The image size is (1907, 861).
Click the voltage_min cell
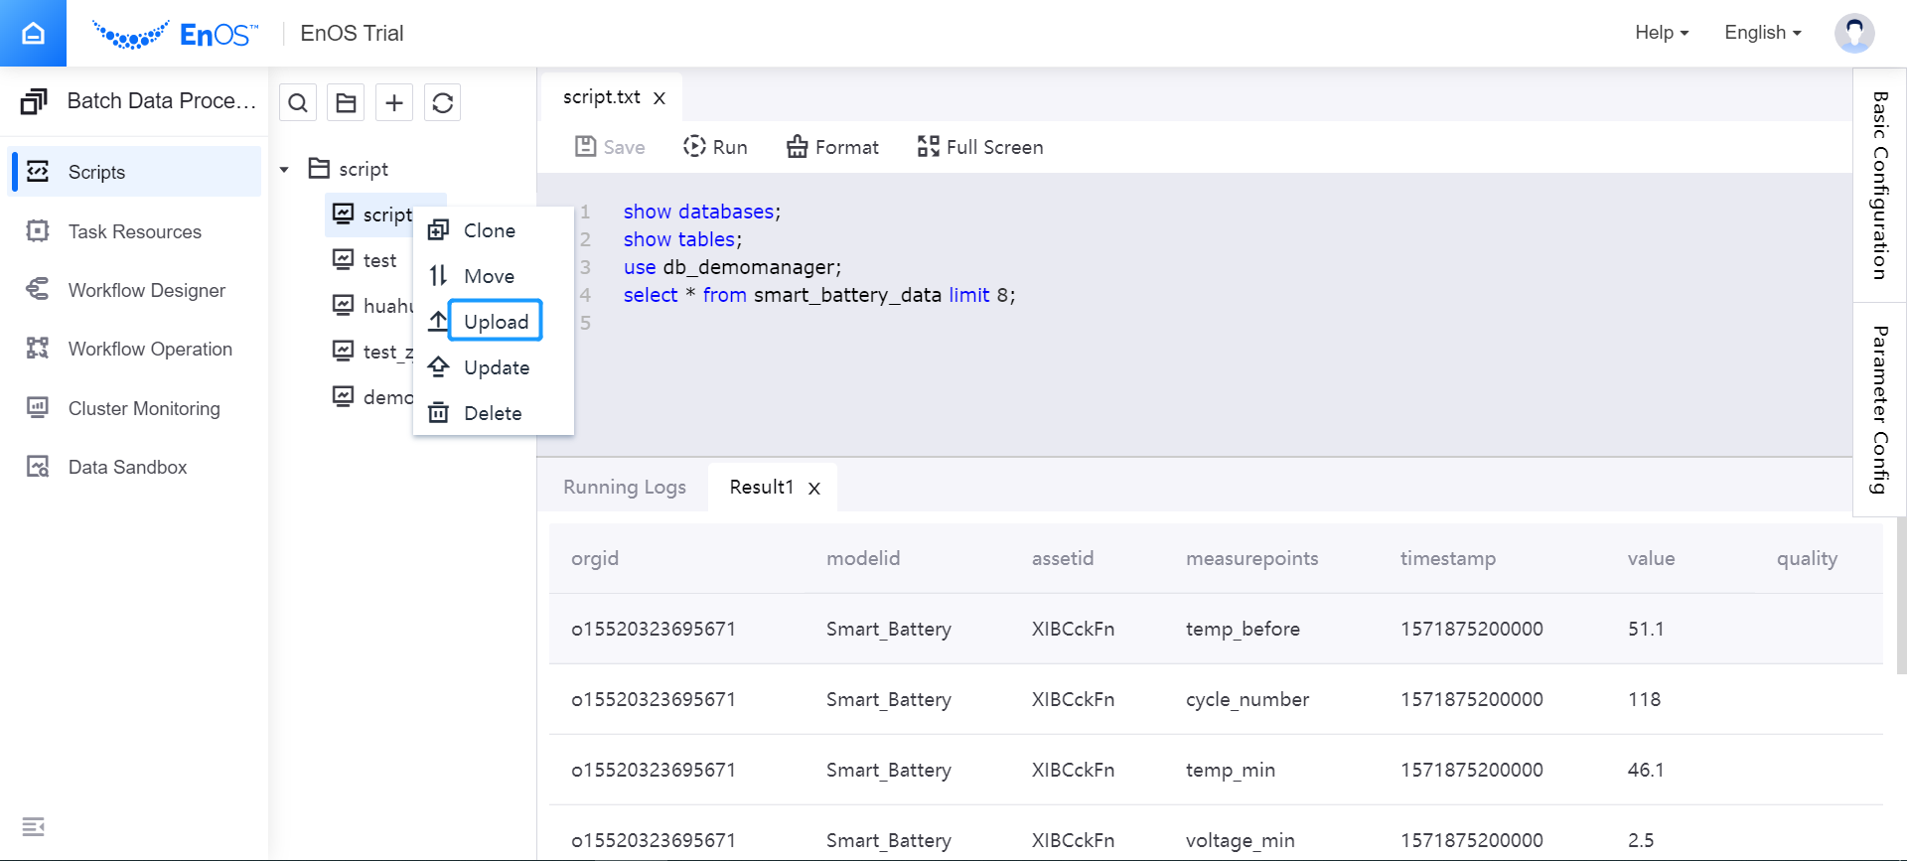1240,840
